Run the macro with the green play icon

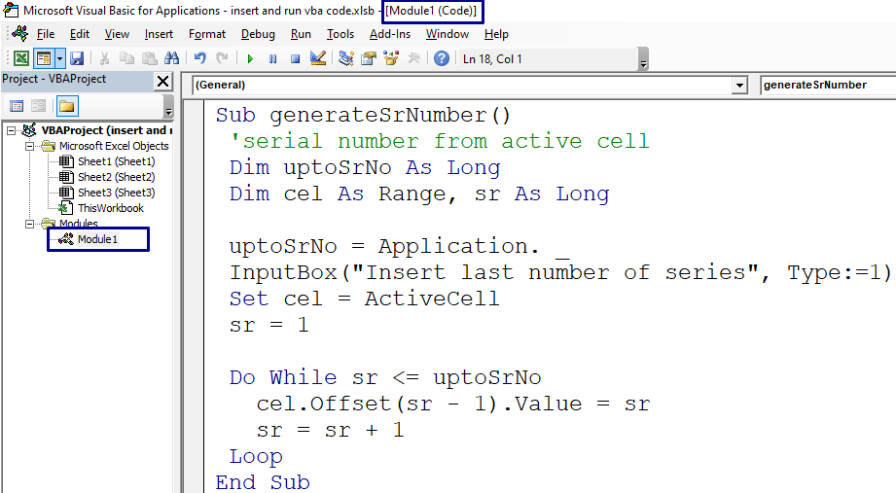coord(250,58)
